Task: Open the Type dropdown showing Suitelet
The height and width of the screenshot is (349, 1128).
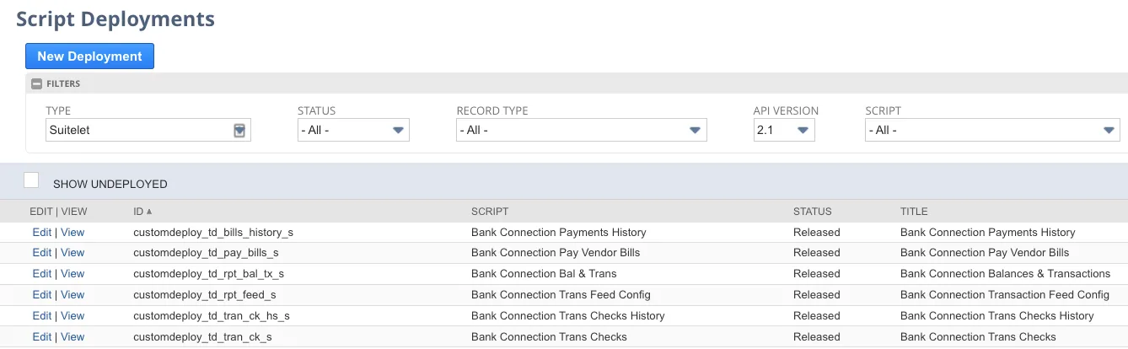Action: pos(148,130)
